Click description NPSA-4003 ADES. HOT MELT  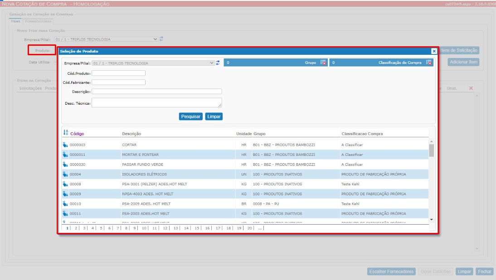click(148, 194)
